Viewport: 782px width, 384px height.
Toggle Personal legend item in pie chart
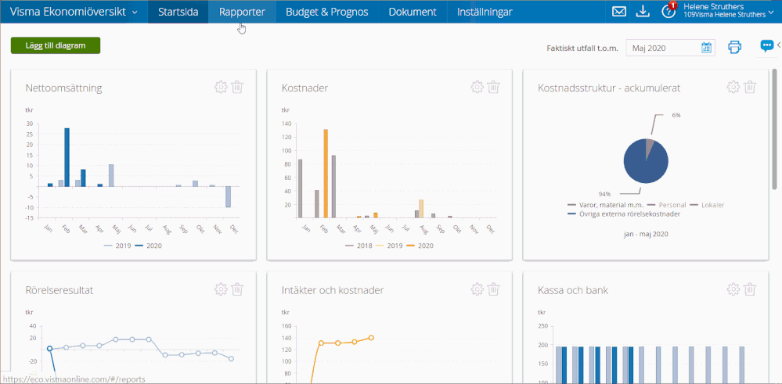(666, 205)
